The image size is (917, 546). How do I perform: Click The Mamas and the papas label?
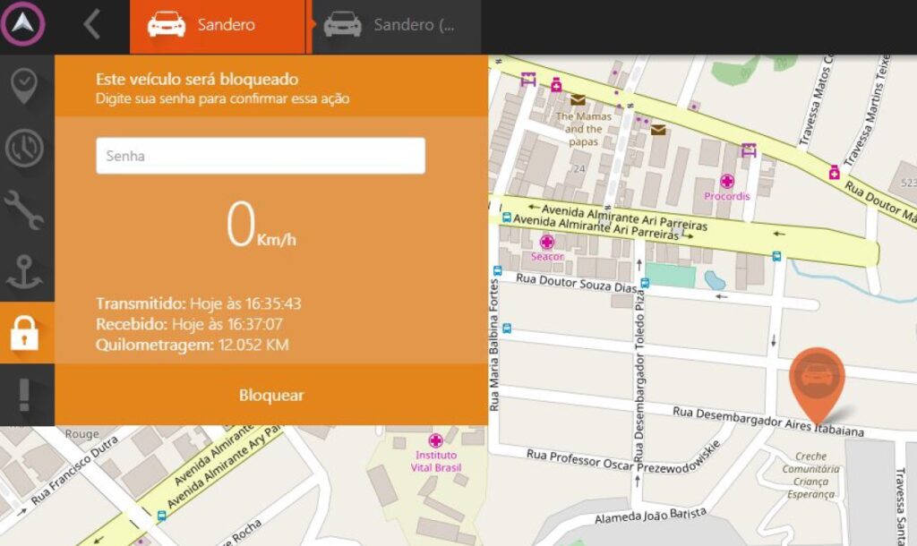pyautogui.click(x=583, y=129)
